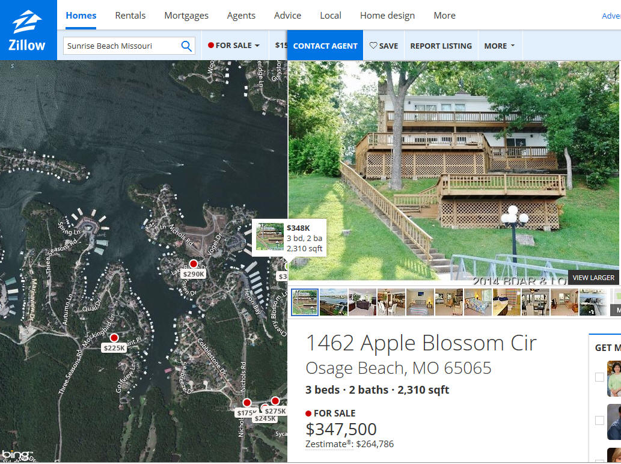The image size is (621, 464).
Task: Click Report Listing
Action: click(x=441, y=46)
